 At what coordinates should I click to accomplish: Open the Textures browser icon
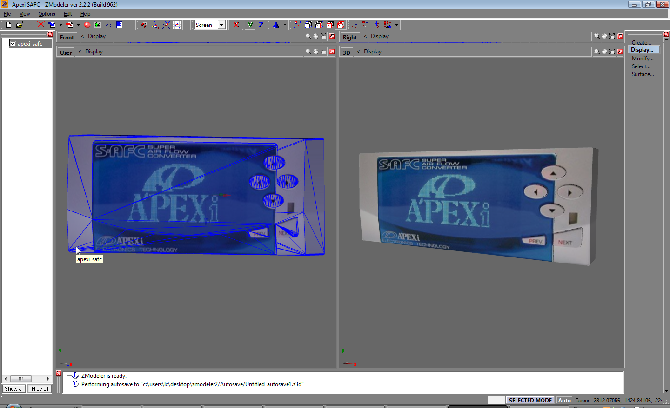pos(98,25)
